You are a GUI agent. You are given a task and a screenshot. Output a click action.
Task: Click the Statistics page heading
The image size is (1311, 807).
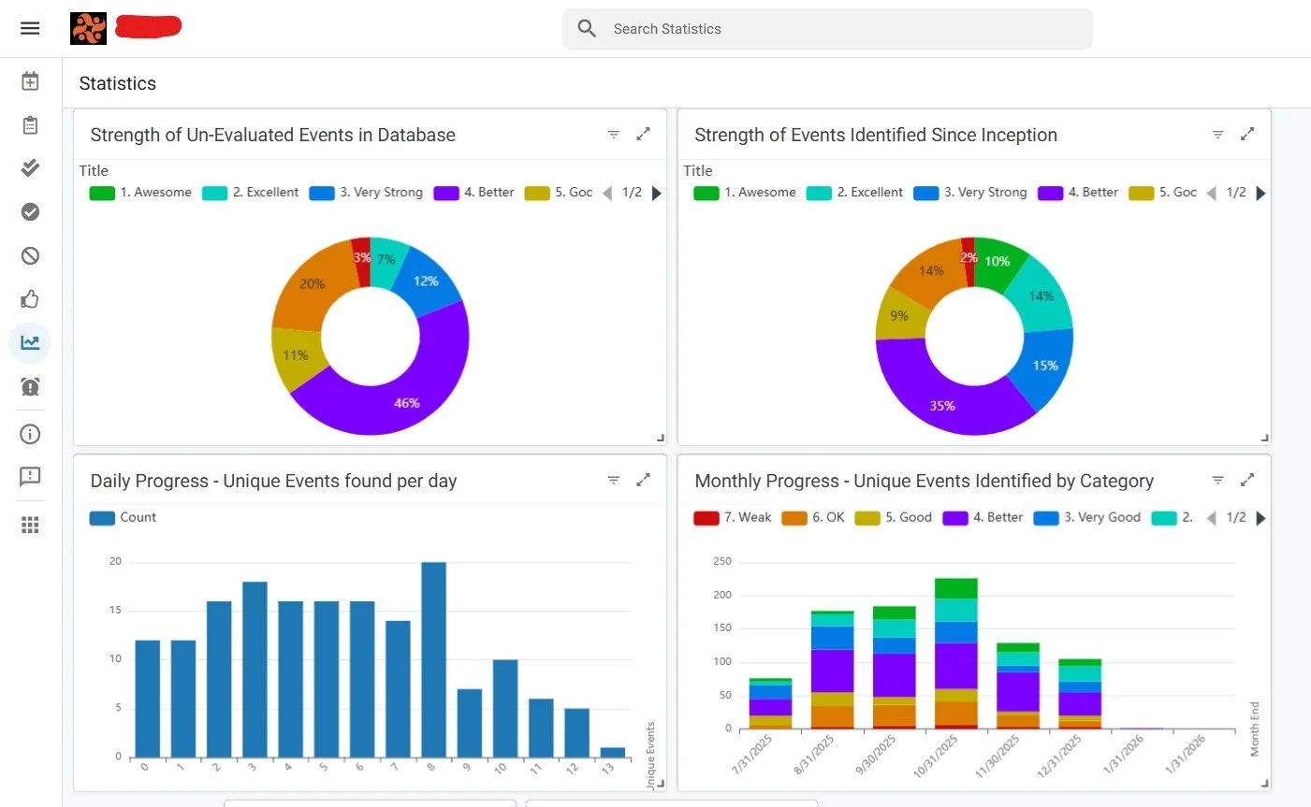118,83
